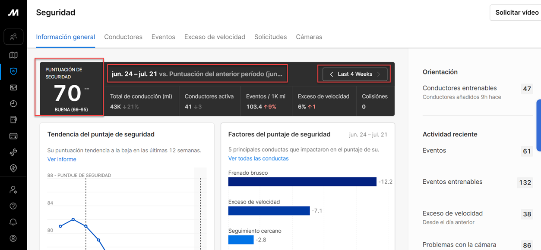Open the Ver informe link

tap(62, 159)
